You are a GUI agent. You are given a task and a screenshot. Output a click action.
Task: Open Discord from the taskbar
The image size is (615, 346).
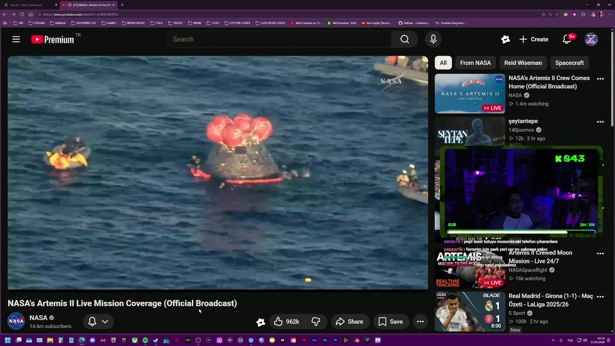(92, 340)
